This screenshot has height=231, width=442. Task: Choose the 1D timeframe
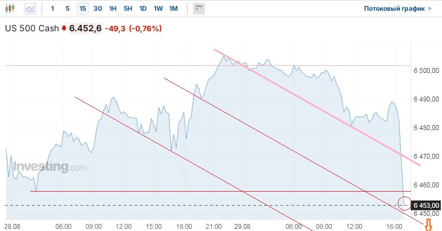point(143,9)
